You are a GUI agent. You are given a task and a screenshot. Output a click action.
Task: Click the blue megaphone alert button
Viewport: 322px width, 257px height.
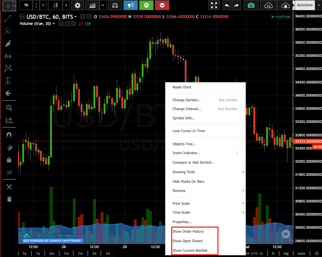131,5
